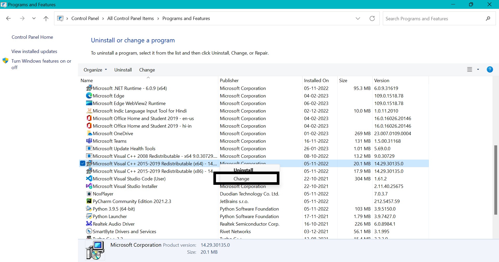This screenshot has width=499, height=262.
Task: Click the Realtek Semiconductor Corp. publisher cell
Action: coord(249,224)
